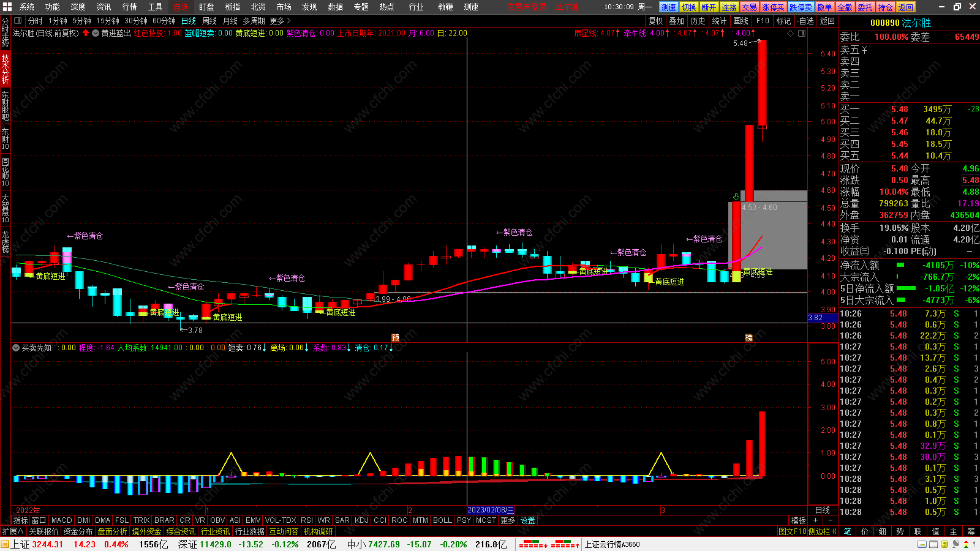Select the 筹 tab at bottom right
Viewport: 980px width, 551px height.
click(x=971, y=531)
